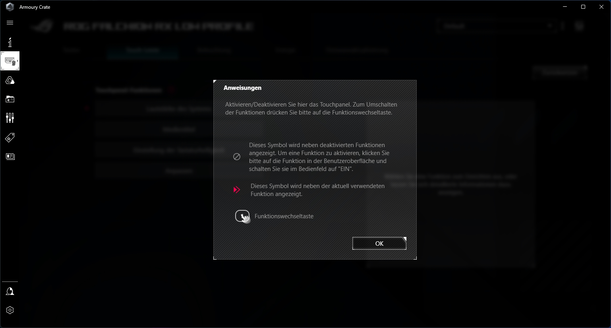Expand the Default profile dropdown
The height and width of the screenshot is (328, 611).
click(550, 25)
